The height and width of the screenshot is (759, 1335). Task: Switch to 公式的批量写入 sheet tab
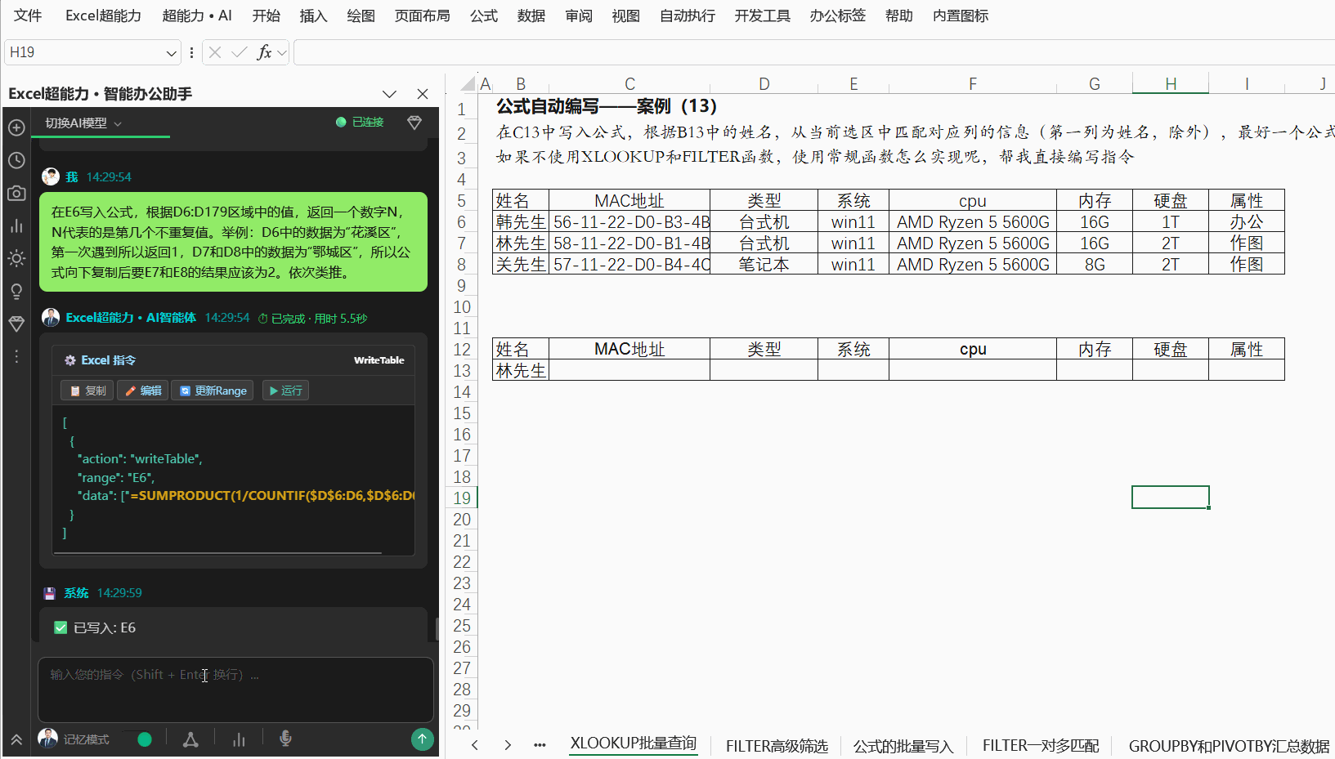click(903, 746)
